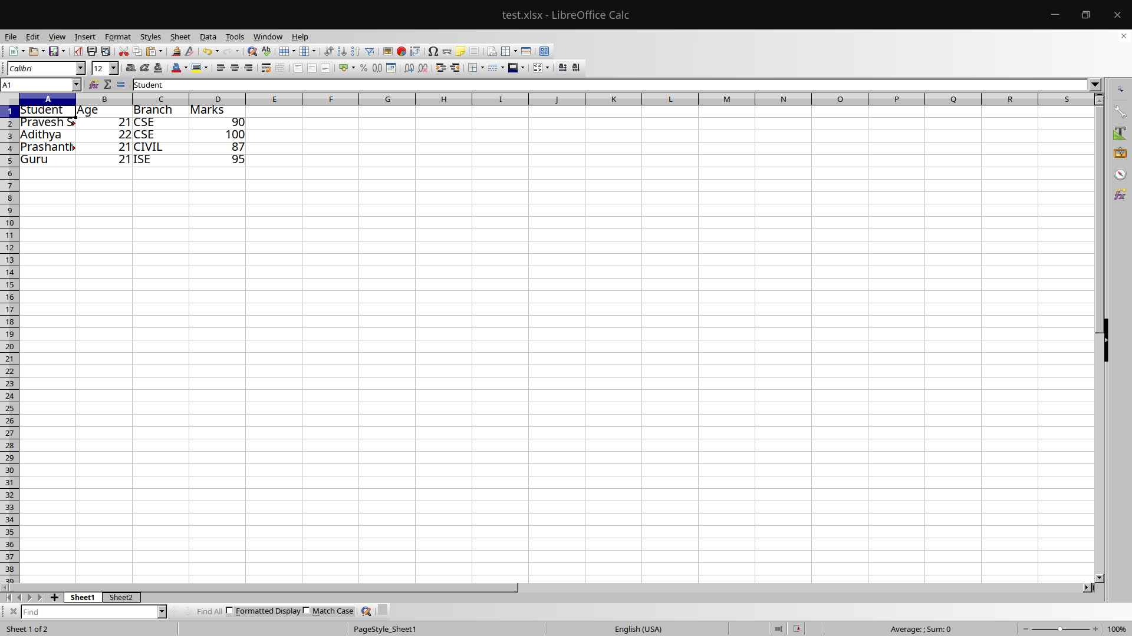Image resolution: width=1132 pixels, height=636 pixels.
Task: Expand the font name dropdown Calibri
Action: tap(80, 68)
